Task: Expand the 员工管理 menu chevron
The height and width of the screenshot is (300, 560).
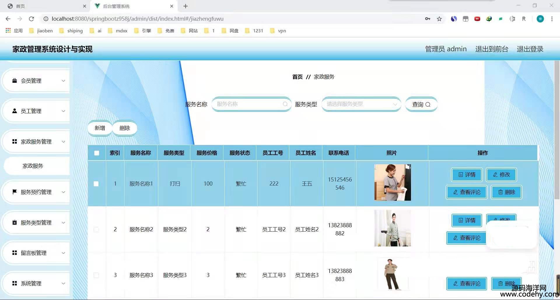Action: pos(63,111)
